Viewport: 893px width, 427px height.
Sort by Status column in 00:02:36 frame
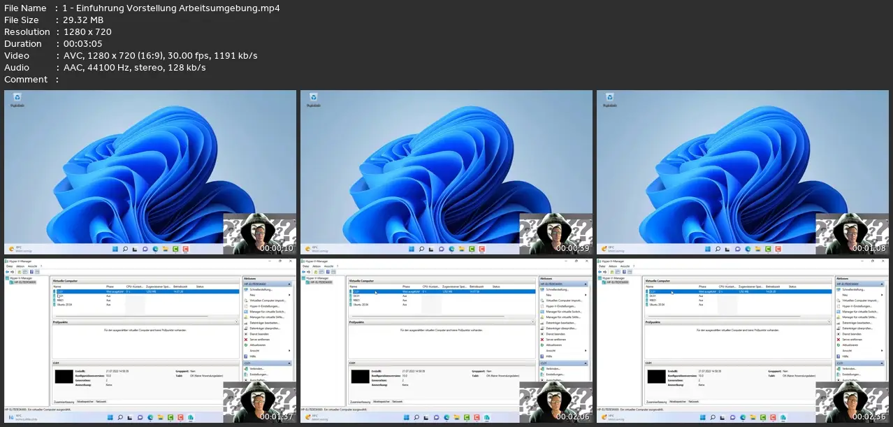(792, 287)
